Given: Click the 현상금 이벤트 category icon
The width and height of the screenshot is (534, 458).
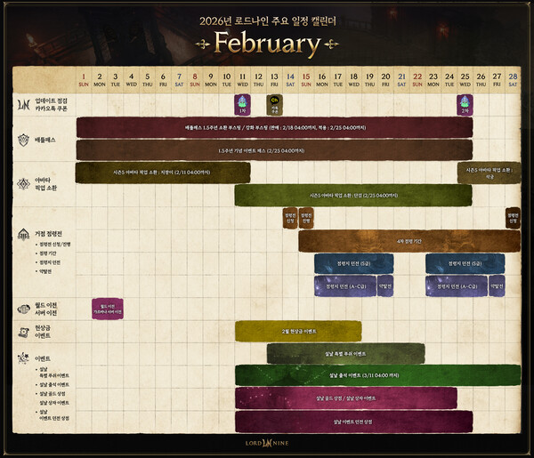Looking at the screenshot, I should coord(21,331).
